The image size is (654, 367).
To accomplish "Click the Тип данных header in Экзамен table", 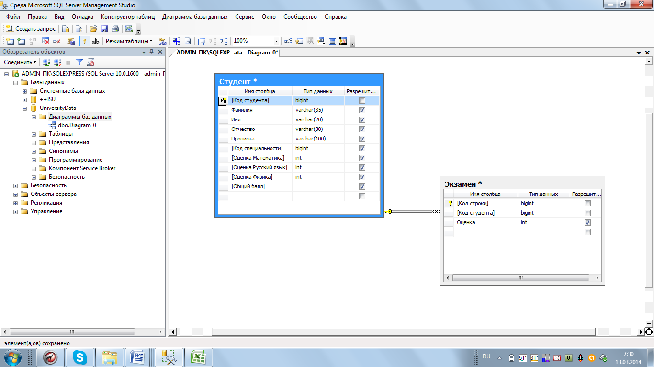I will click(x=543, y=194).
